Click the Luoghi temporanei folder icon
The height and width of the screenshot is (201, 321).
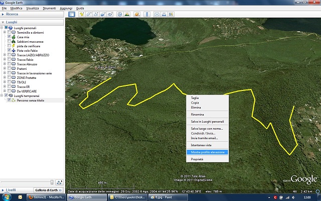tap(11, 96)
